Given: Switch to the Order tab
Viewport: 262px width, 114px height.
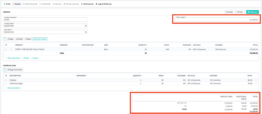Looking at the screenshot, I should click(x=7, y=4).
